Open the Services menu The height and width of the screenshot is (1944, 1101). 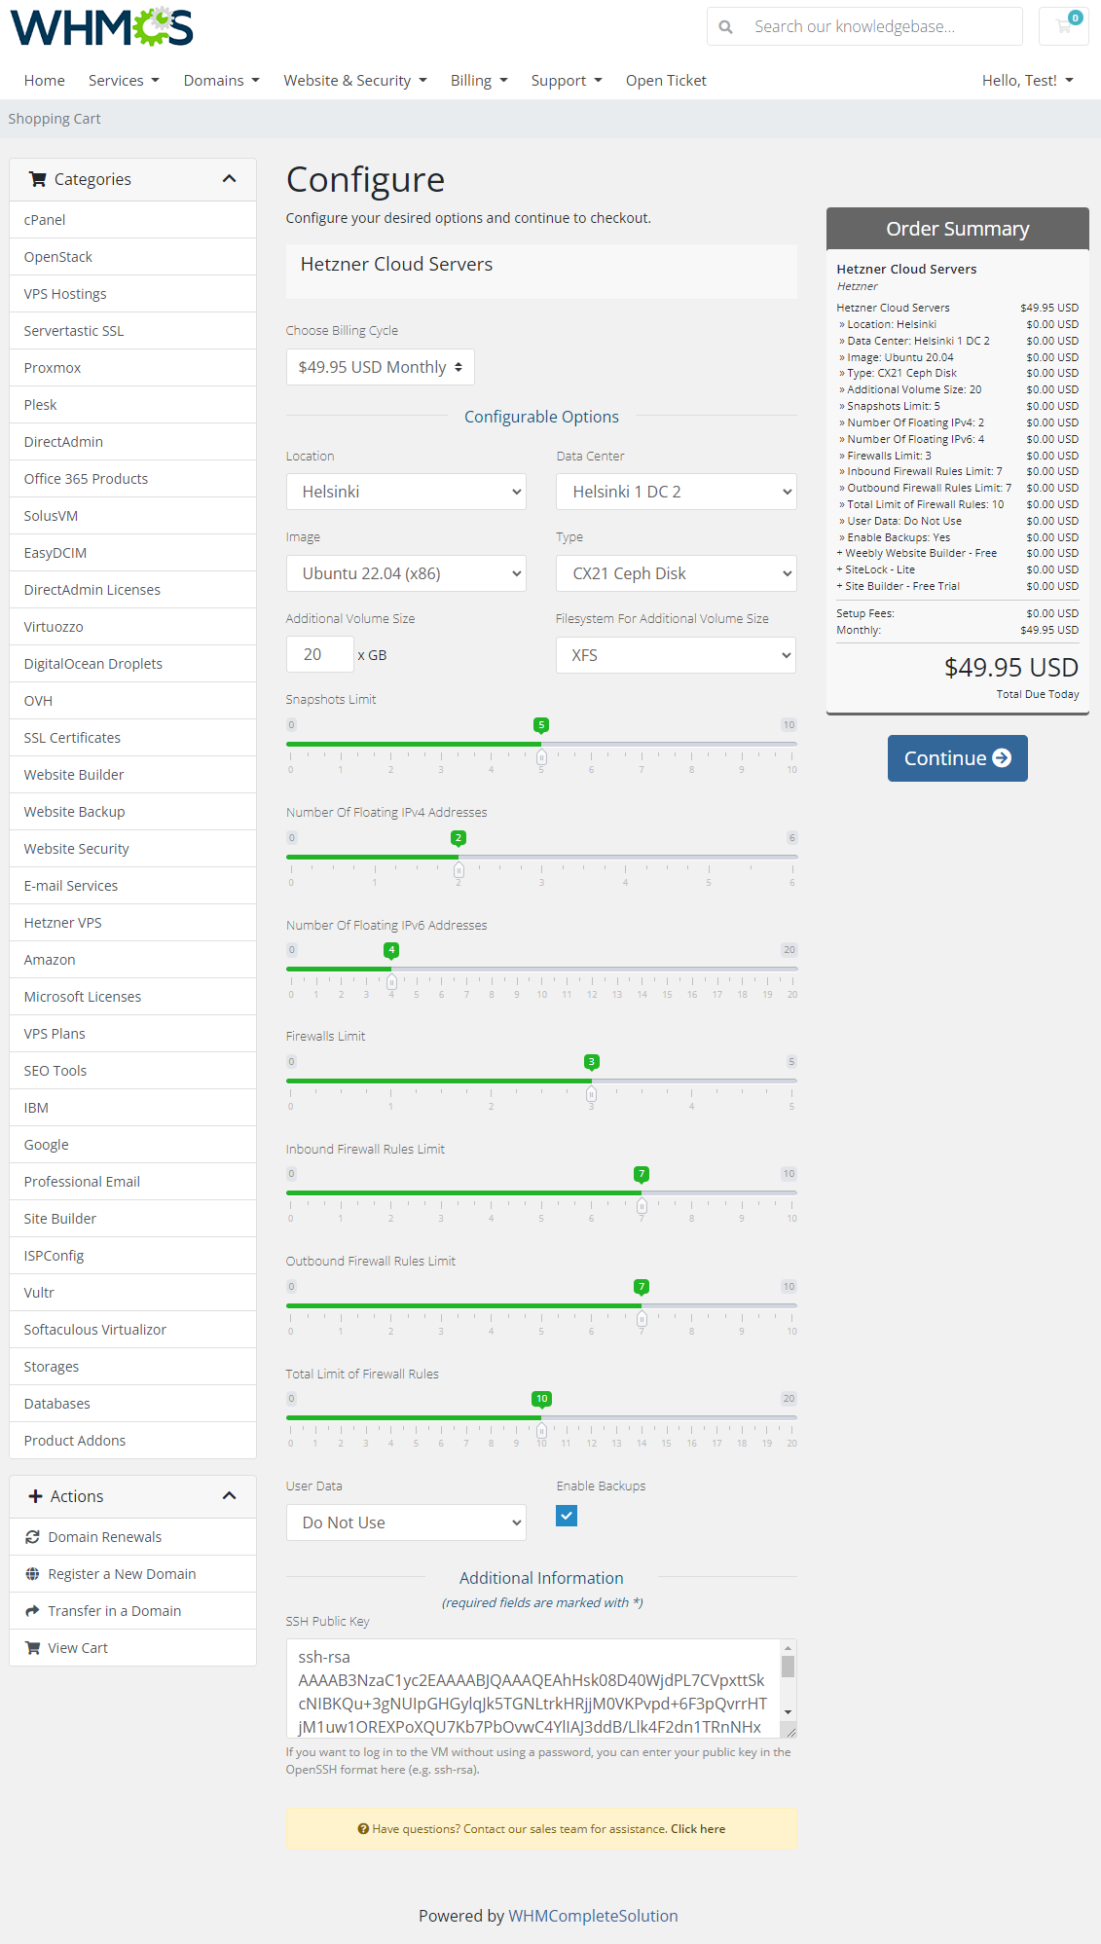coord(124,81)
